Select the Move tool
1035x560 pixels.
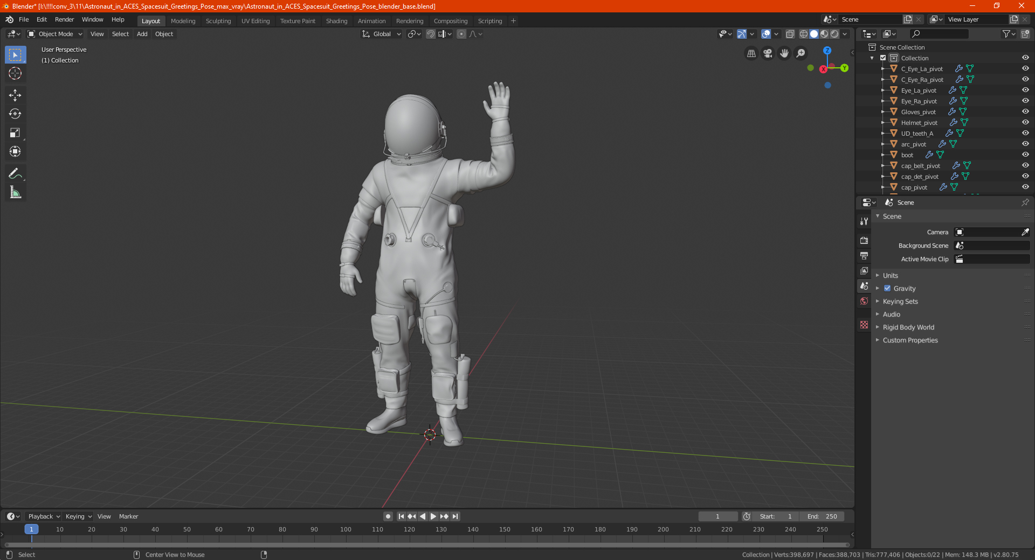[15, 95]
